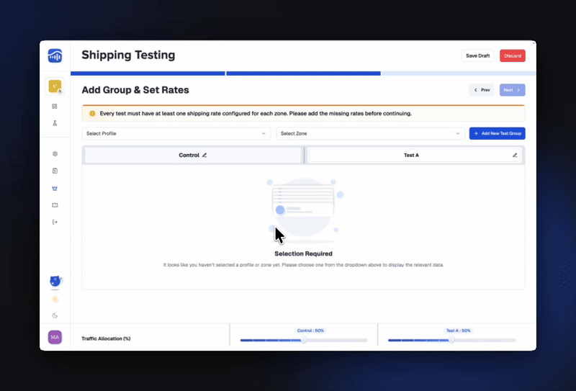The image size is (576, 391).
Task: Switch to dark mode moon icon
Action: (55, 315)
